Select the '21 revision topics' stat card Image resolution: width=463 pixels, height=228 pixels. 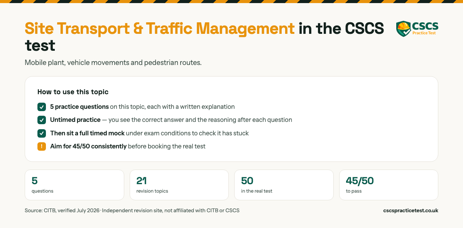pyautogui.click(x=179, y=185)
